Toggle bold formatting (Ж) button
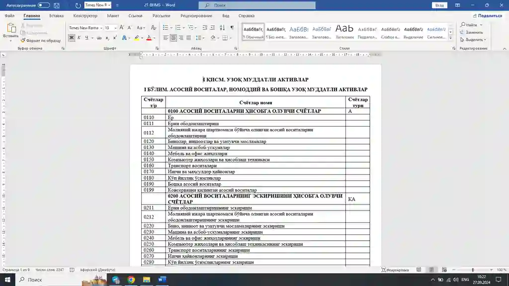 (x=72, y=38)
